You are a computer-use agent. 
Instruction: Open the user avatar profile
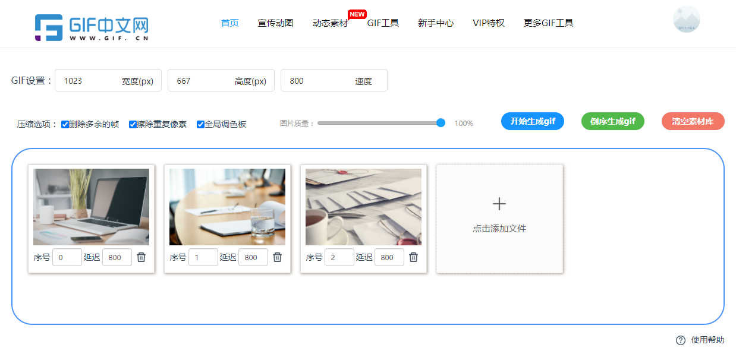coord(686,20)
